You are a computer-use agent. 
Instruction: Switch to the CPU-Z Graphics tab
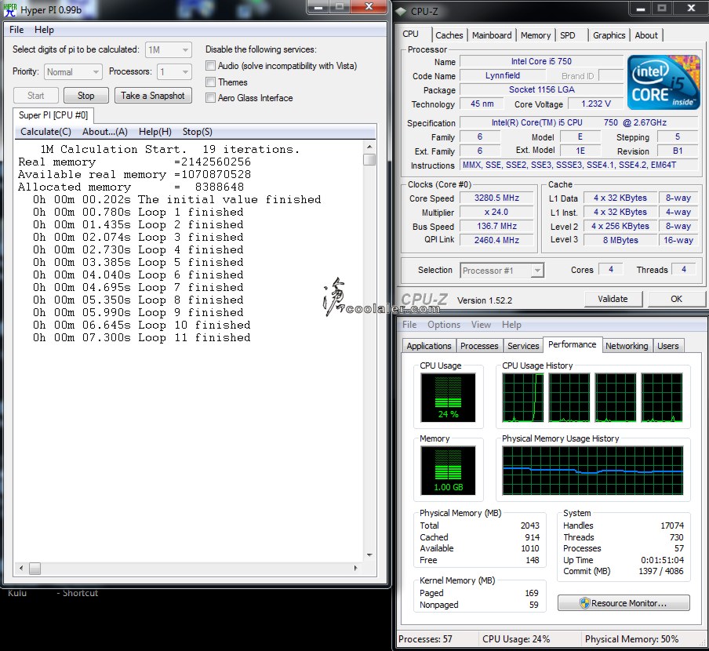point(609,35)
